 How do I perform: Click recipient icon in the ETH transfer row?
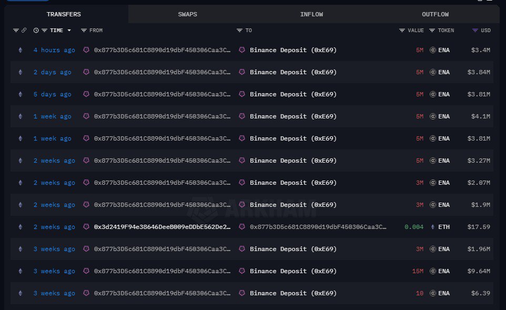click(242, 227)
